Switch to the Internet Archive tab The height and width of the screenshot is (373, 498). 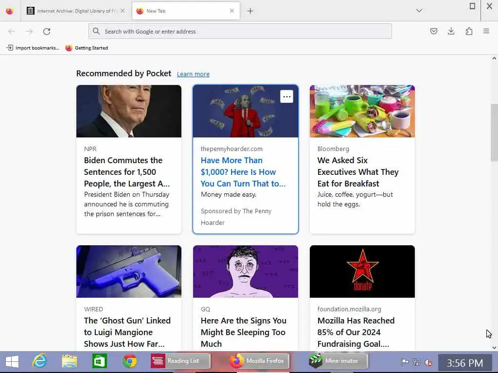tap(75, 11)
